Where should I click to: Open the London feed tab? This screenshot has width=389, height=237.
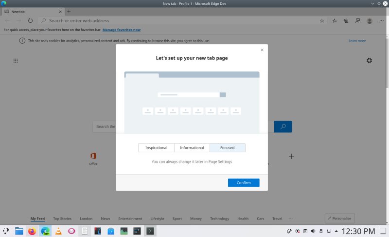(86, 219)
